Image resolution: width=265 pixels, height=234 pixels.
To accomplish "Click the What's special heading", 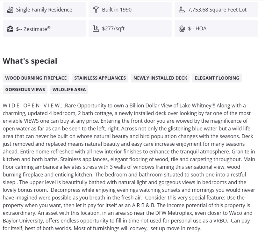I will pyautogui.click(x=30, y=61).
